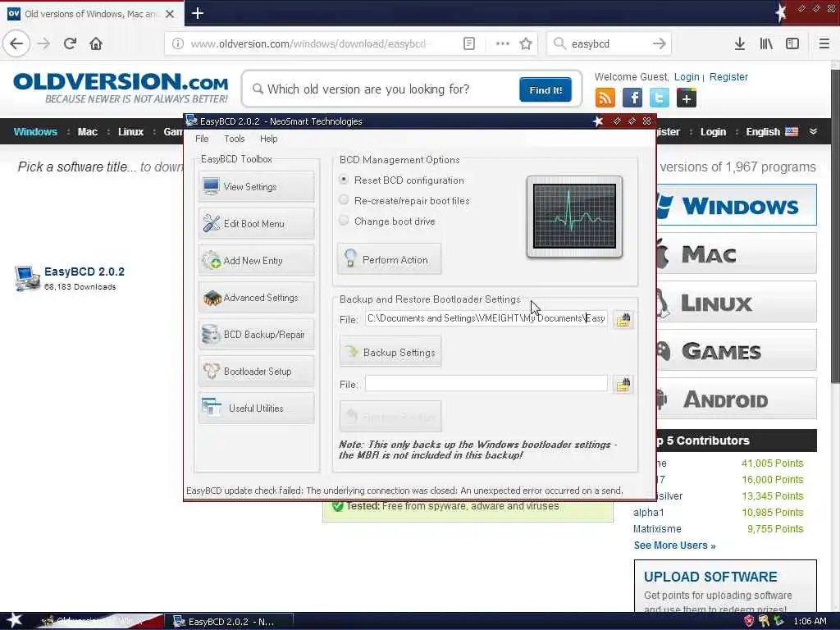Click the plus share icon
This screenshot has height=630, width=840.
(687, 98)
